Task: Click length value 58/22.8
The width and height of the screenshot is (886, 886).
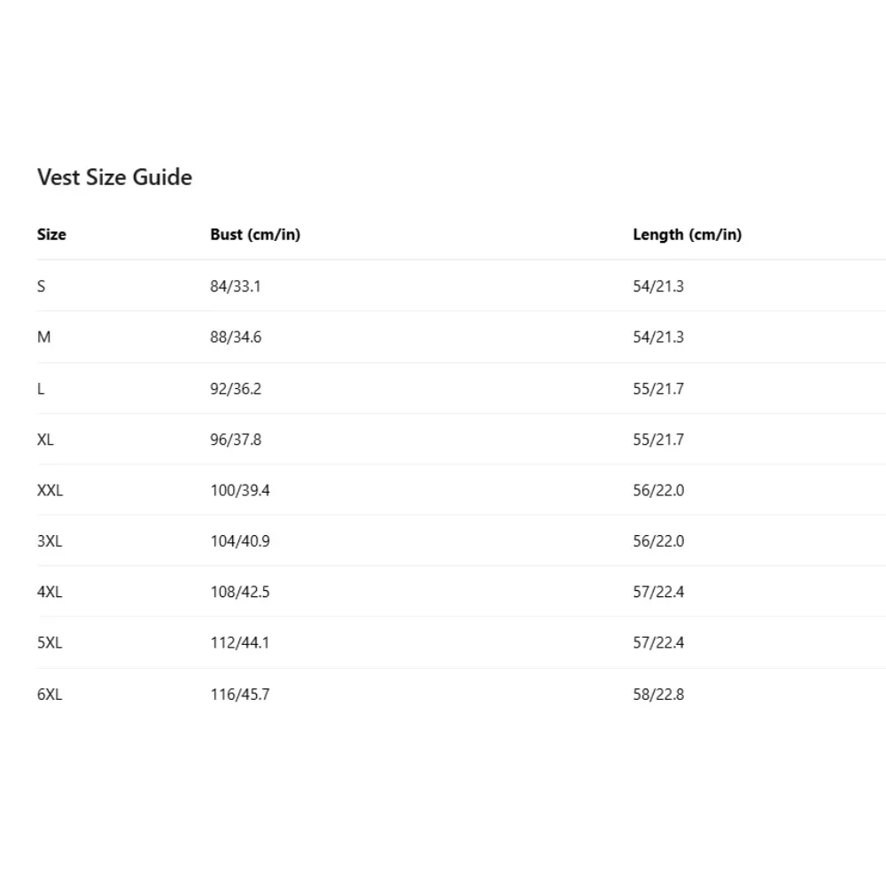Action: coord(658,695)
